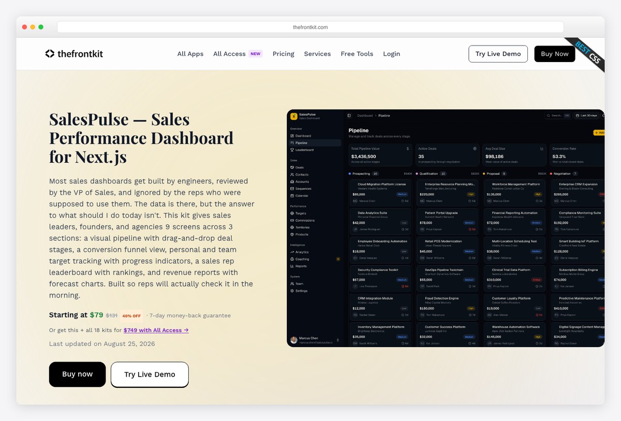
Task: Open Reports bar chart icon in sidebar
Action: coord(292,266)
